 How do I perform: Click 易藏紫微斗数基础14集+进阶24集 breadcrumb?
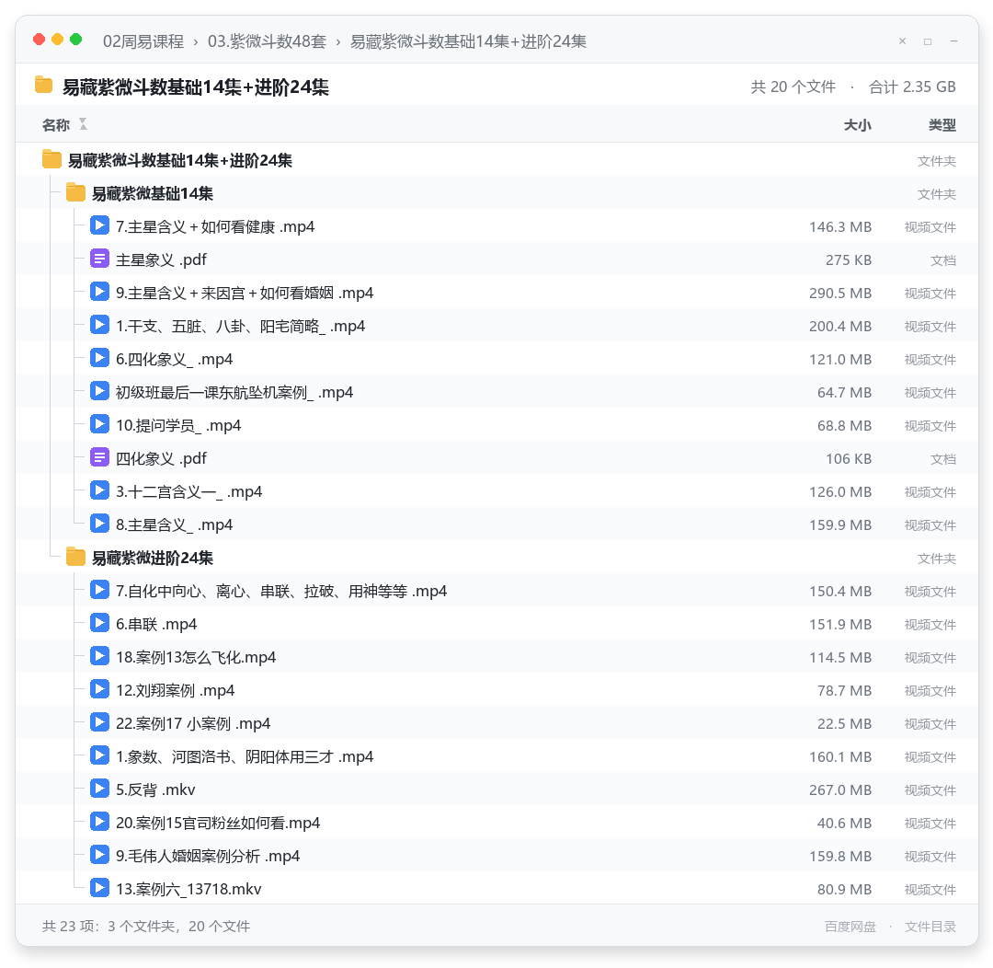(x=468, y=41)
